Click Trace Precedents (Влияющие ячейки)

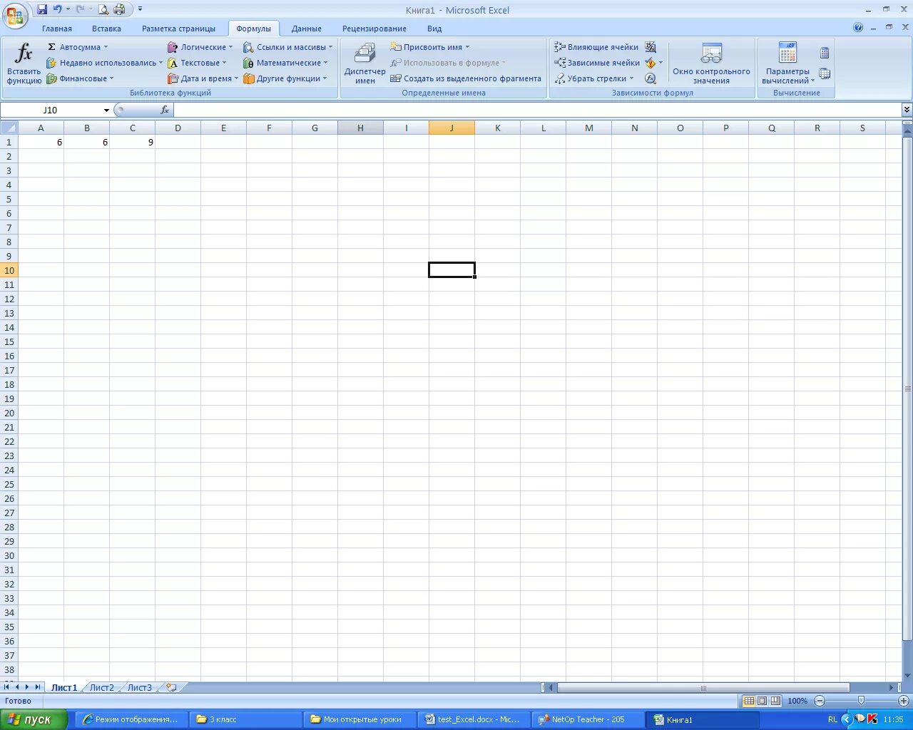tap(596, 47)
